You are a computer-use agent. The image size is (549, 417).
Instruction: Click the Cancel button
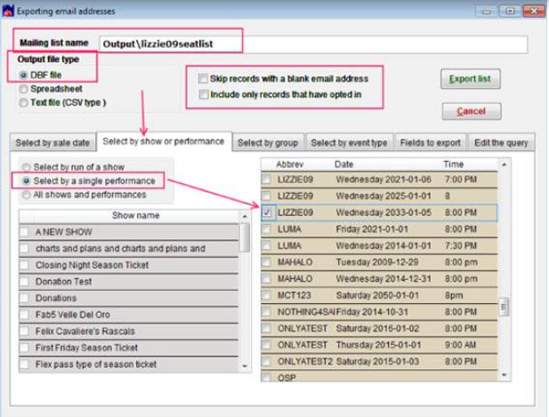coord(472,111)
